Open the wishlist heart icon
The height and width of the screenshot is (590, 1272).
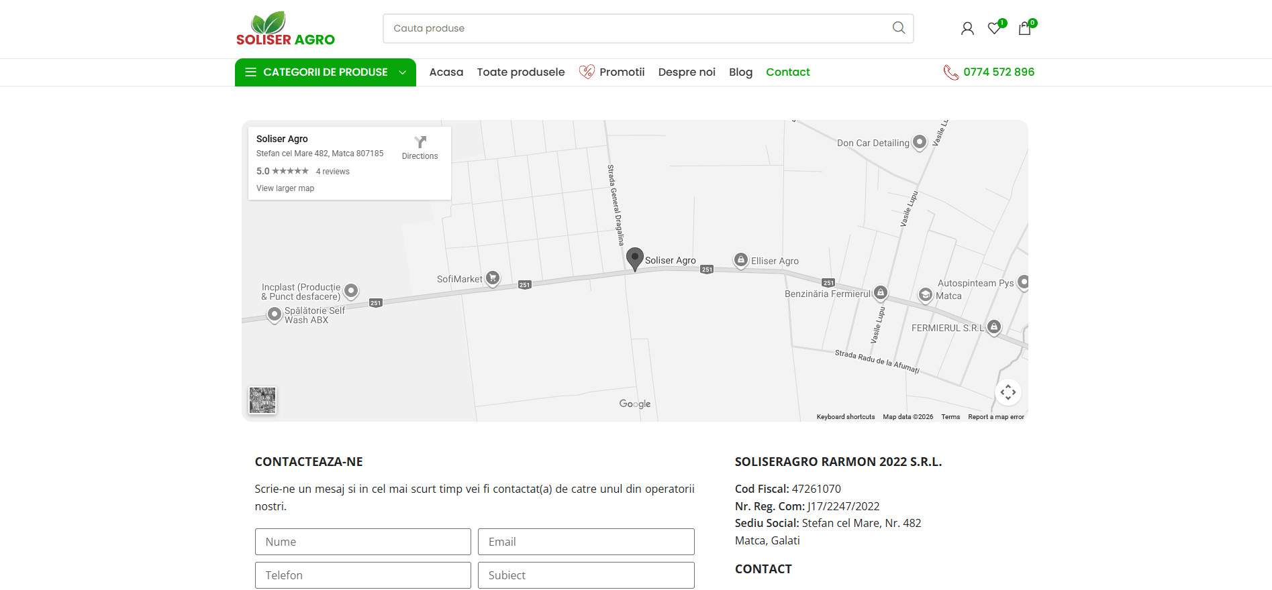995,28
